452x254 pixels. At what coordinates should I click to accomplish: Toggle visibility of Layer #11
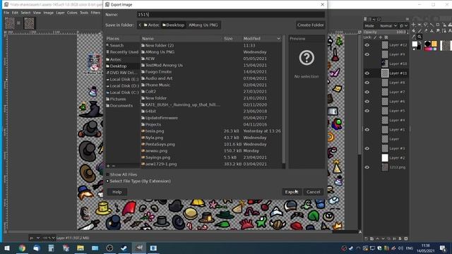point(367,73)
